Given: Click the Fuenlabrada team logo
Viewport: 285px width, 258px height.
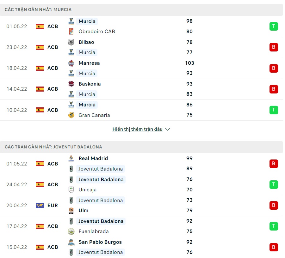Looking at the screenshot, I should pyautogui.click(x=71, y=231).
